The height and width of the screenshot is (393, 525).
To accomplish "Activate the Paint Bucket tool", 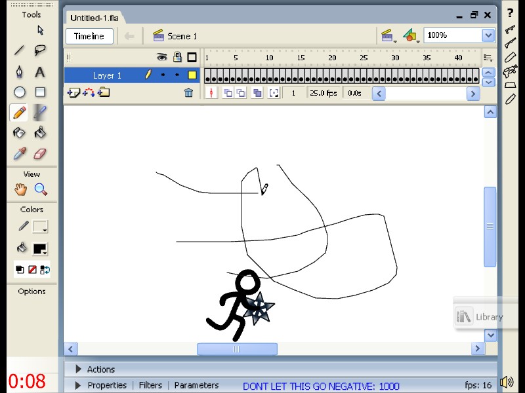I will coord(40,132).
